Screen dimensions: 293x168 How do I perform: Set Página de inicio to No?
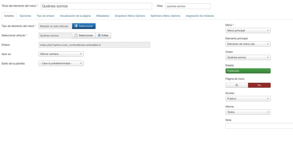(x=259, y=85)
